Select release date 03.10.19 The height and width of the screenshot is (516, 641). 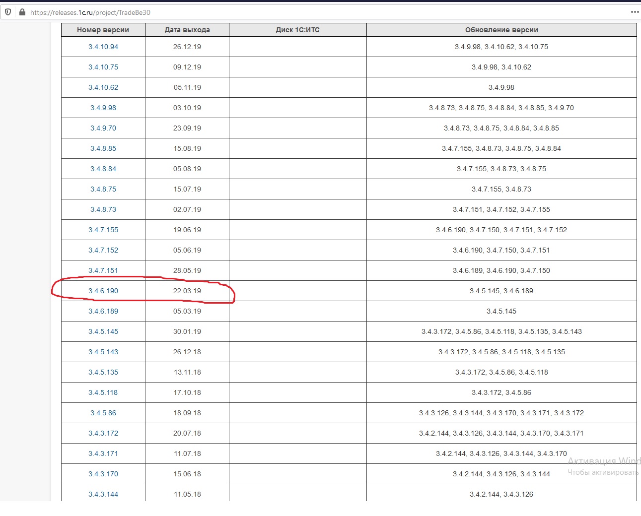187,108
